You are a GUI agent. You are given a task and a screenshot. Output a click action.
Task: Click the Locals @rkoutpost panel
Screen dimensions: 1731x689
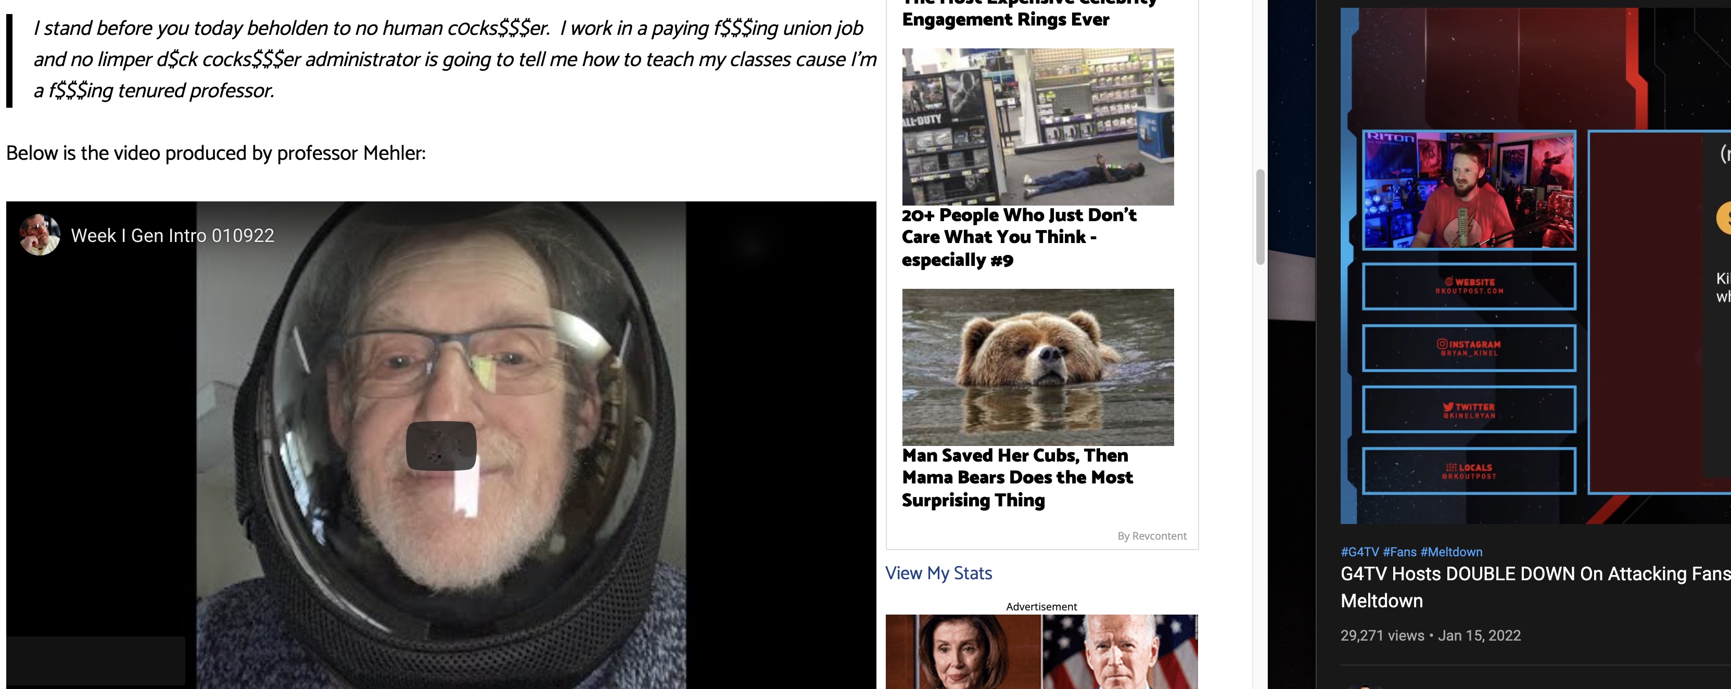click(1468, 470)
